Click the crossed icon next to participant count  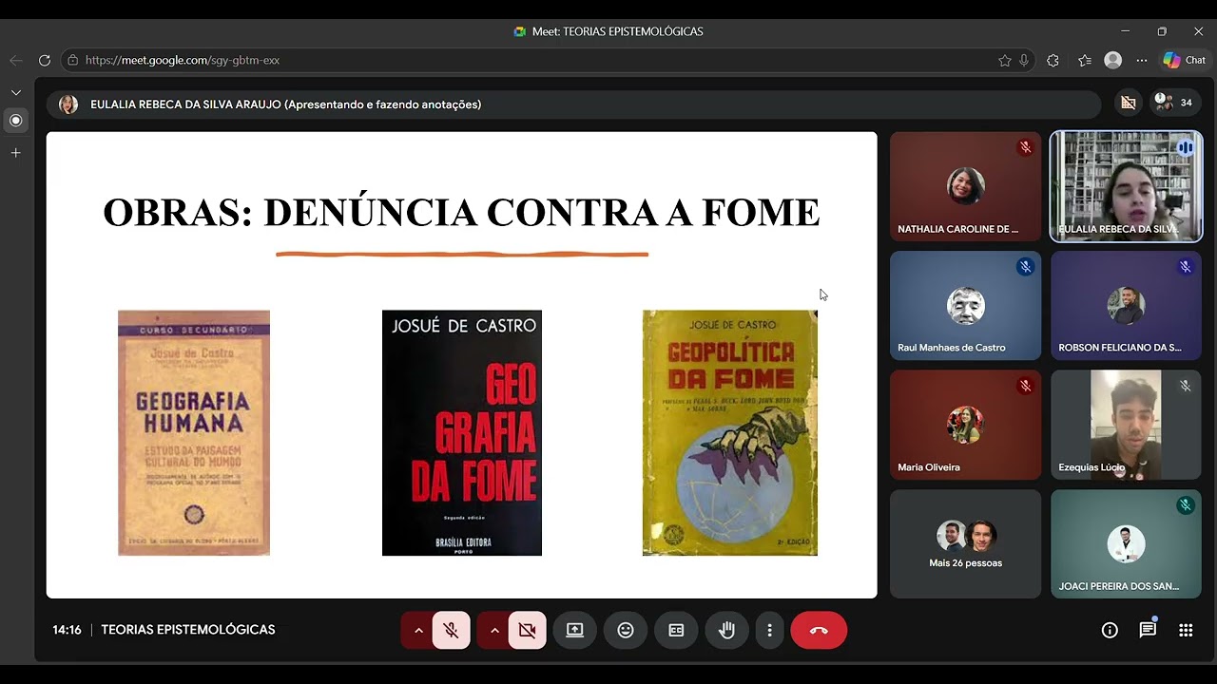click(x=1129, y=103)
